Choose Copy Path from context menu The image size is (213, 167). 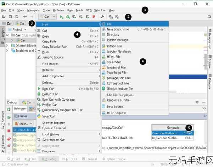coord(69,41)
